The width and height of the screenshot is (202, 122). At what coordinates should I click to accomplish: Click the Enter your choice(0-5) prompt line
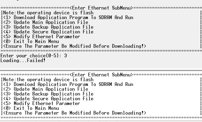coord(33,56)
